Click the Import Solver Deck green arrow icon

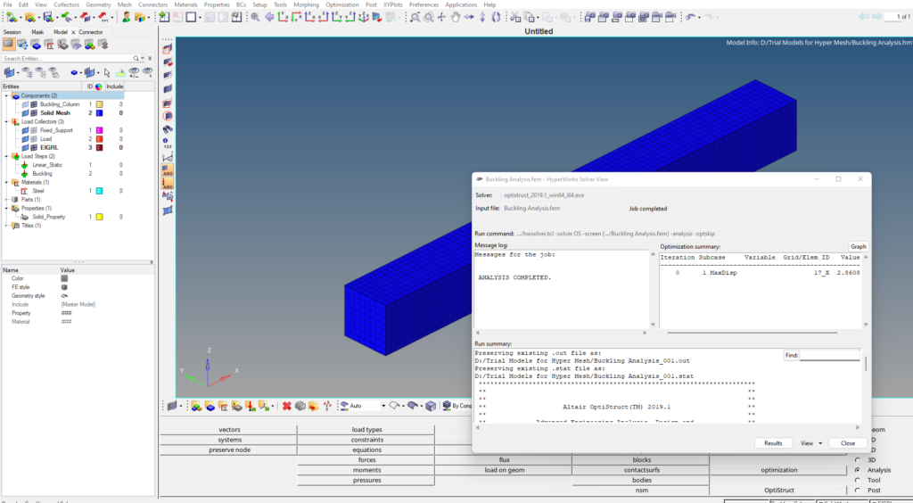click(x=66, y=17)
